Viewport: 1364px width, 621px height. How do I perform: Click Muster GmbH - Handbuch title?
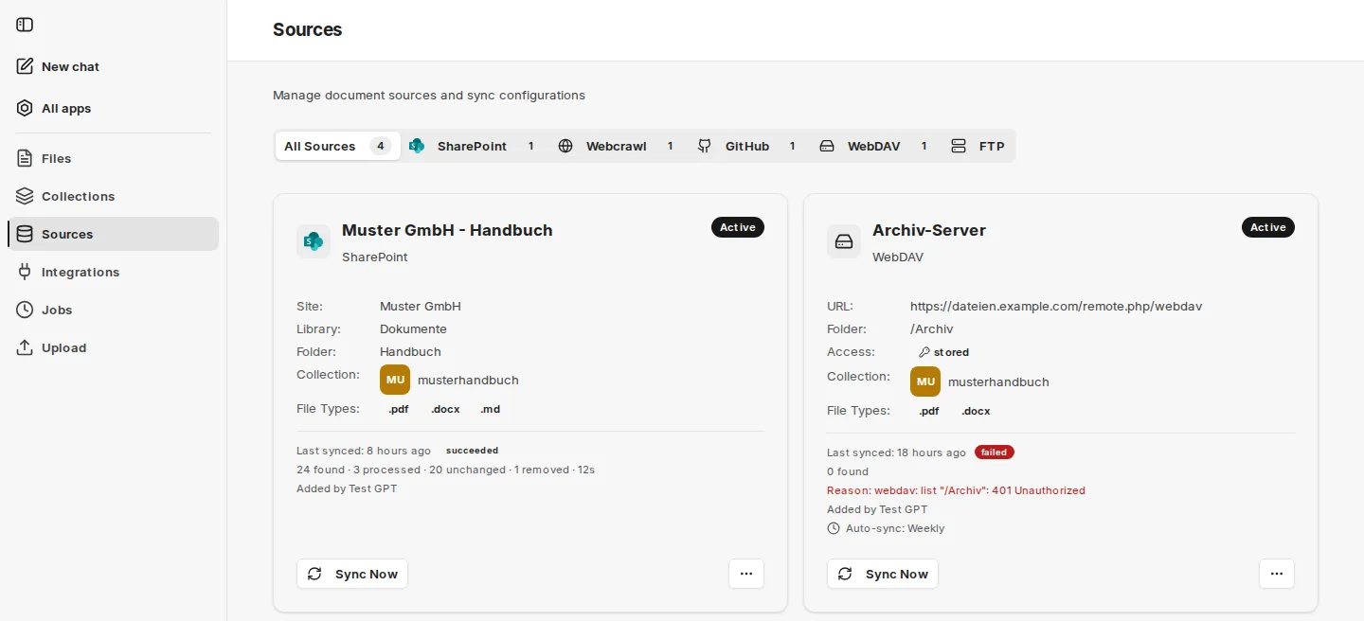click(x=447, y=230)
